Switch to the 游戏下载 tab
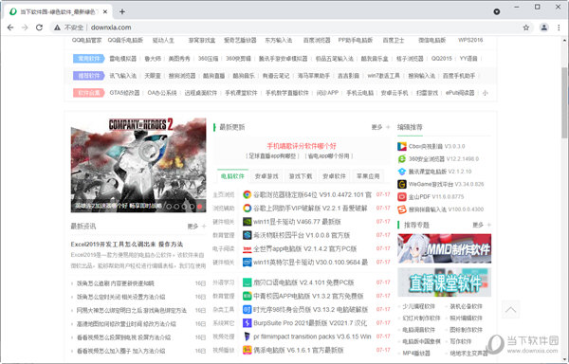569x364 pixels. coord(300,176)
